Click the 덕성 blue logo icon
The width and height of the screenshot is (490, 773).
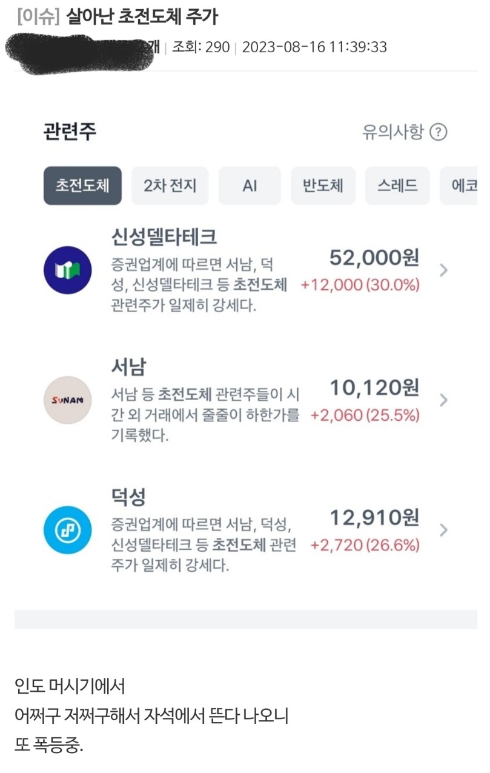click(x=68, y=530)
